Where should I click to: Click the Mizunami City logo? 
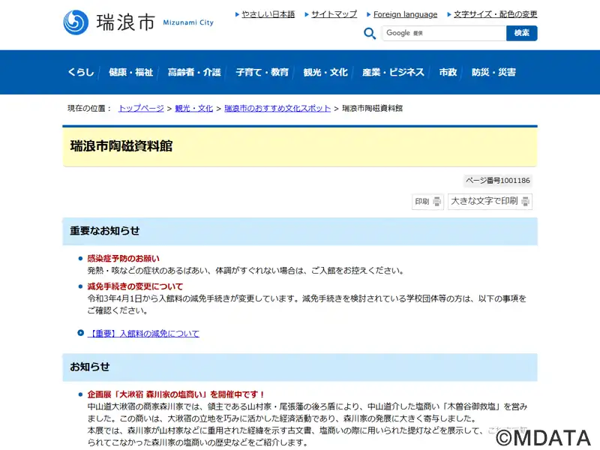pos(138,22)
